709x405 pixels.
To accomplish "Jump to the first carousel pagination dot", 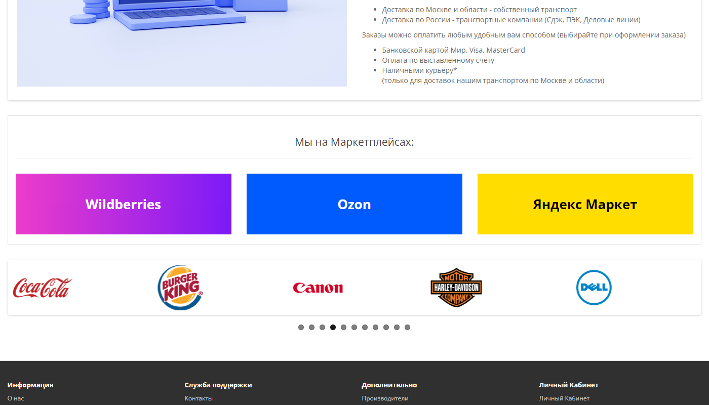I will click(x=301, y=328).
